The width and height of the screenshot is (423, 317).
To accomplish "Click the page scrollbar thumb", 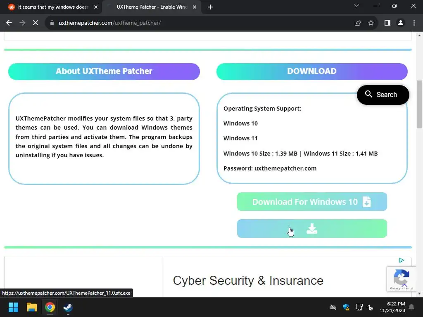I will pos(419,104).
